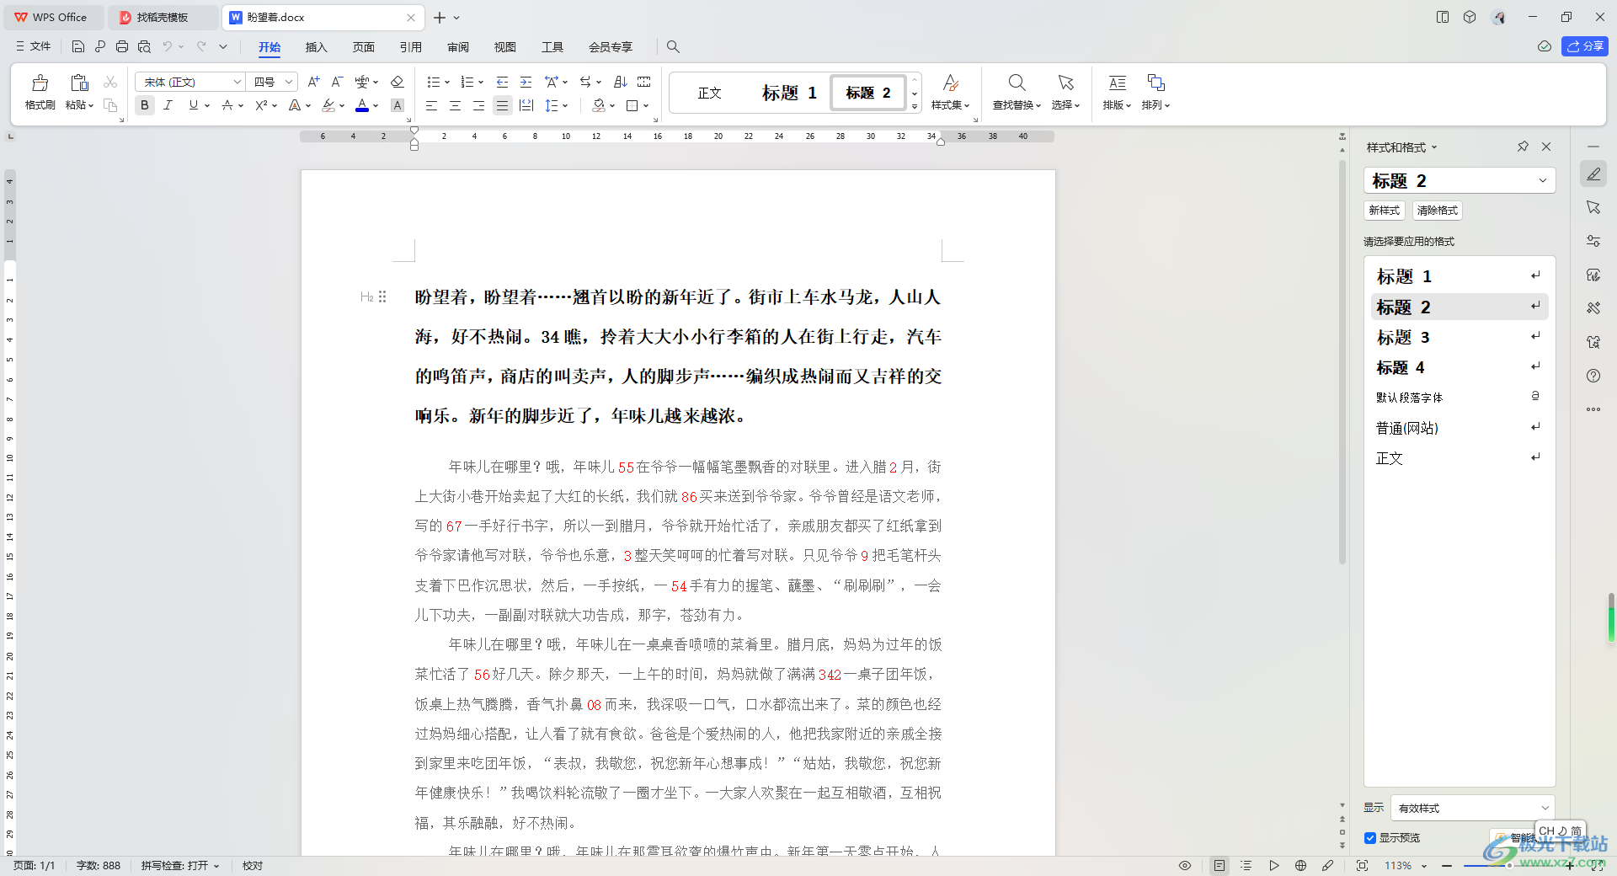
Task: Click the 新样式 button
Action: 1384,211
